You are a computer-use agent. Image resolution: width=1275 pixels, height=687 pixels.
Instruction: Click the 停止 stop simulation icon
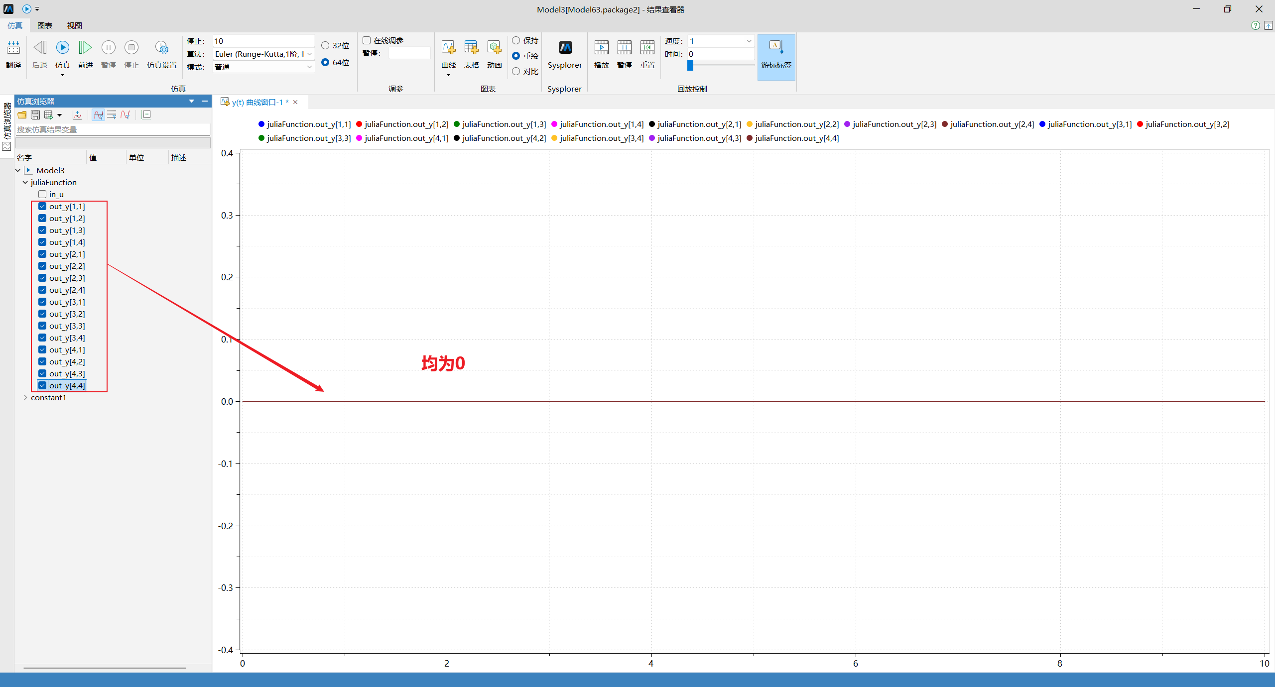[131, 48]
